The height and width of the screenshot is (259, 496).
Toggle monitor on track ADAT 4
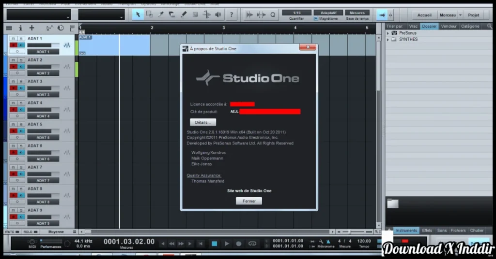coord(21,110)
